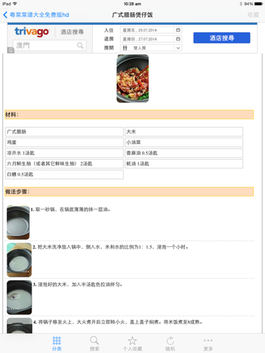Open calendar icon for 退房 date

[178, 39]
